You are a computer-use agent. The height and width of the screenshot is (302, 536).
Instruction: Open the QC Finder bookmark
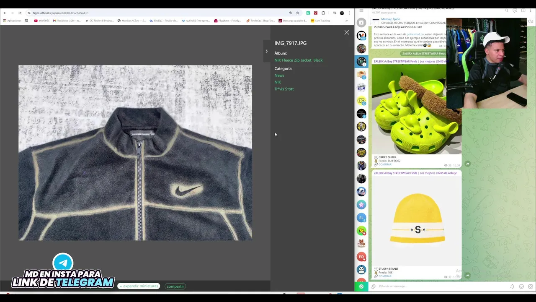click(99, 21)
